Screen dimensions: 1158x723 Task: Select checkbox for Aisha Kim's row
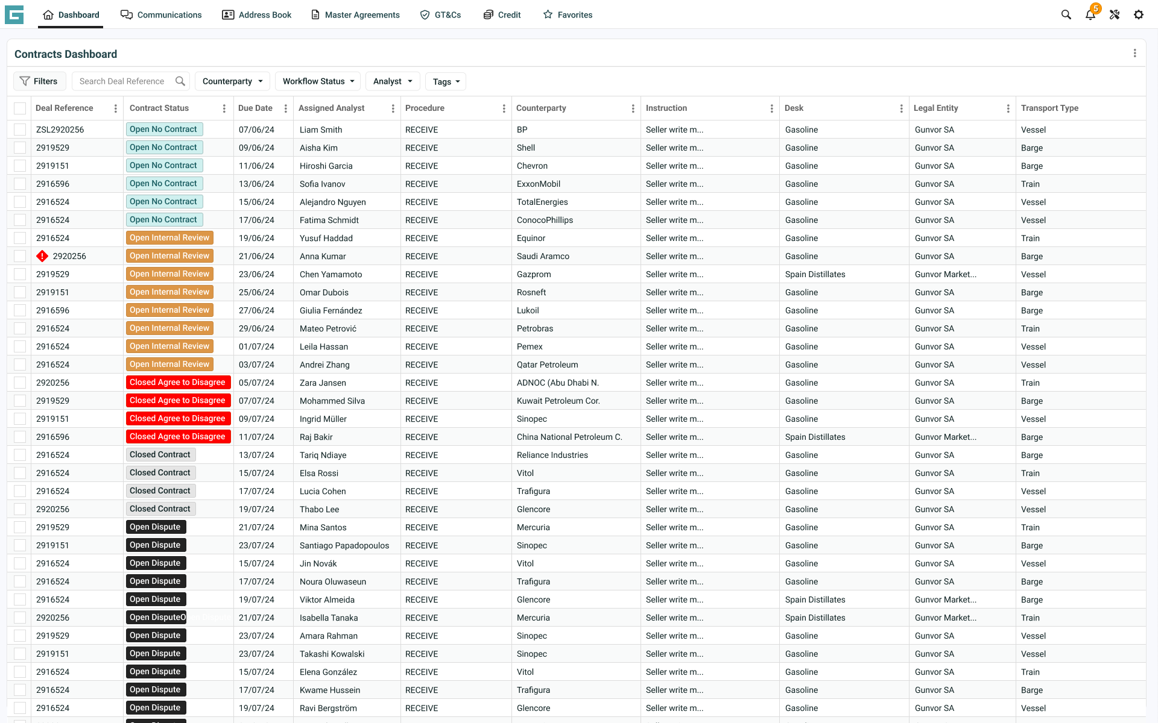[20, 148]
